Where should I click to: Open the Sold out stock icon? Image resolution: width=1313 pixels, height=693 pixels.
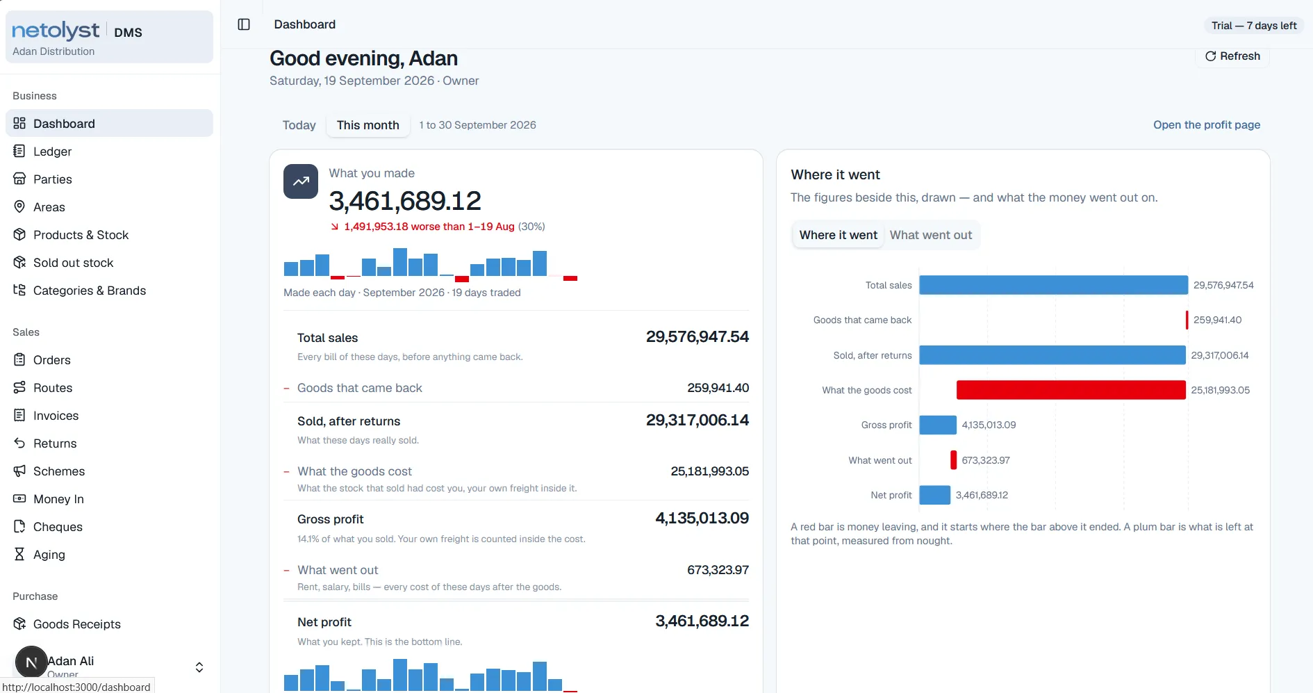(19, 262)
